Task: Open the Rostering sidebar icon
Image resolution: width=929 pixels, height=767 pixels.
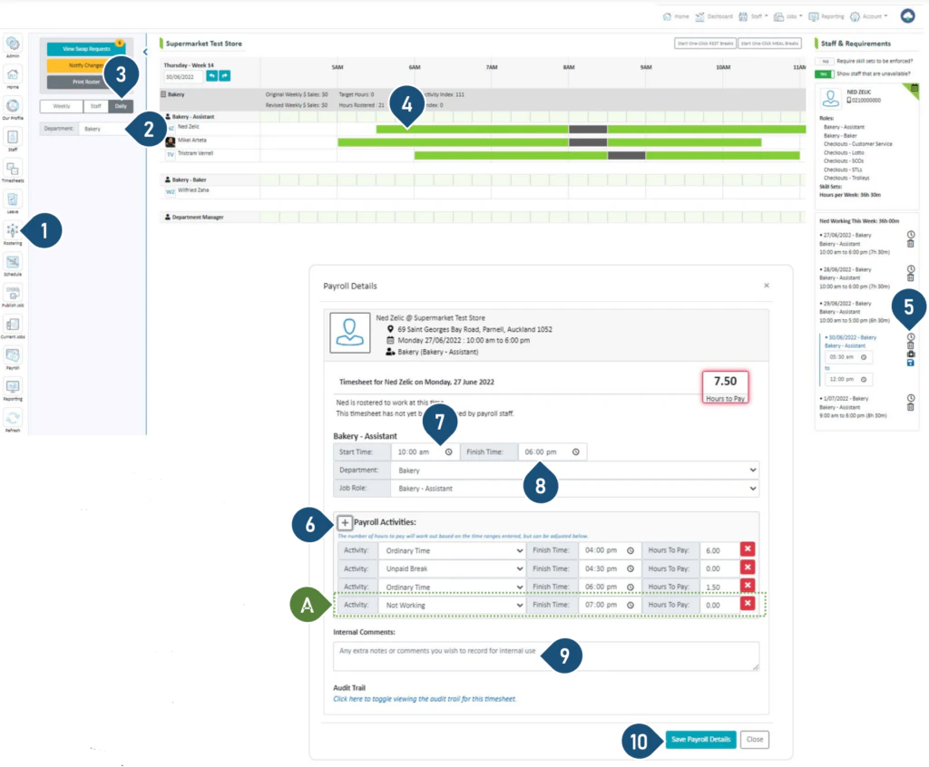Action: click(13, 233)
